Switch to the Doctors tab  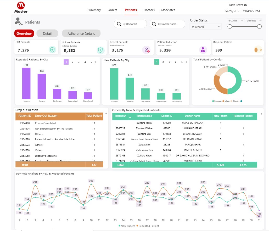[x=149, y=10]
